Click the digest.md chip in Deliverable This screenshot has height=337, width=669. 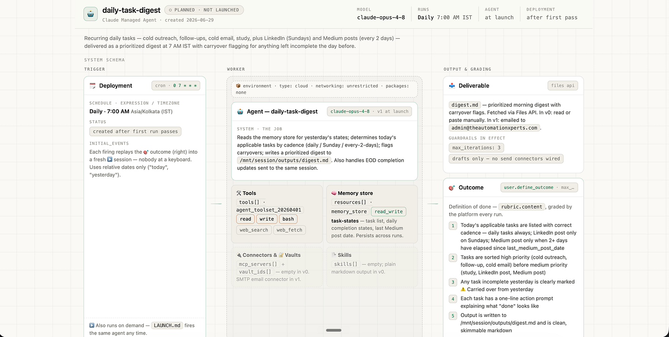464,105
